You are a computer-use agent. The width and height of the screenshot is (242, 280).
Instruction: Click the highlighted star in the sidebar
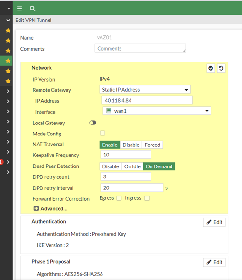coord(8,61)
